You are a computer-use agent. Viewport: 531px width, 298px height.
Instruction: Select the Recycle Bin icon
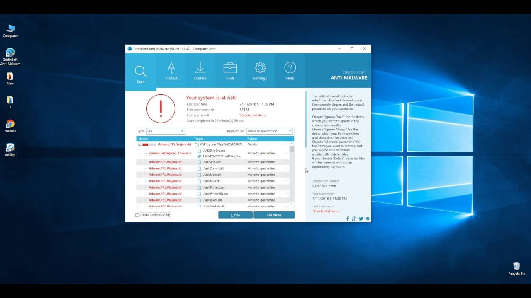click(x=516, y=269)
